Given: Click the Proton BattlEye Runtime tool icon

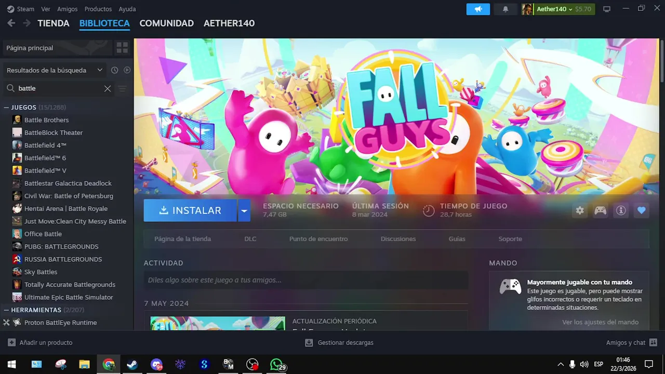Looking at the screenshot, I should 17,323.
